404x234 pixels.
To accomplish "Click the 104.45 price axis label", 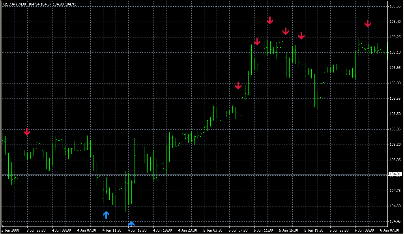I will click(x=395, y=221).
